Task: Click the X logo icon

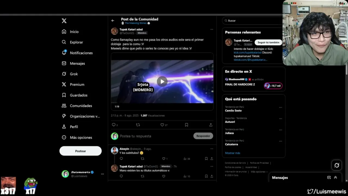Action: [x=64, y=21]
